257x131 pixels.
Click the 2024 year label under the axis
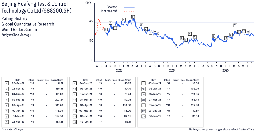tap(172, 70)
